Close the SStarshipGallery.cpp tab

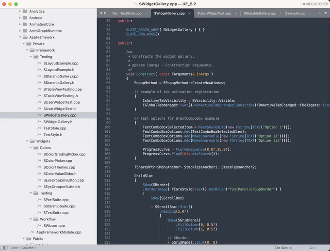(x=281, y=14)
